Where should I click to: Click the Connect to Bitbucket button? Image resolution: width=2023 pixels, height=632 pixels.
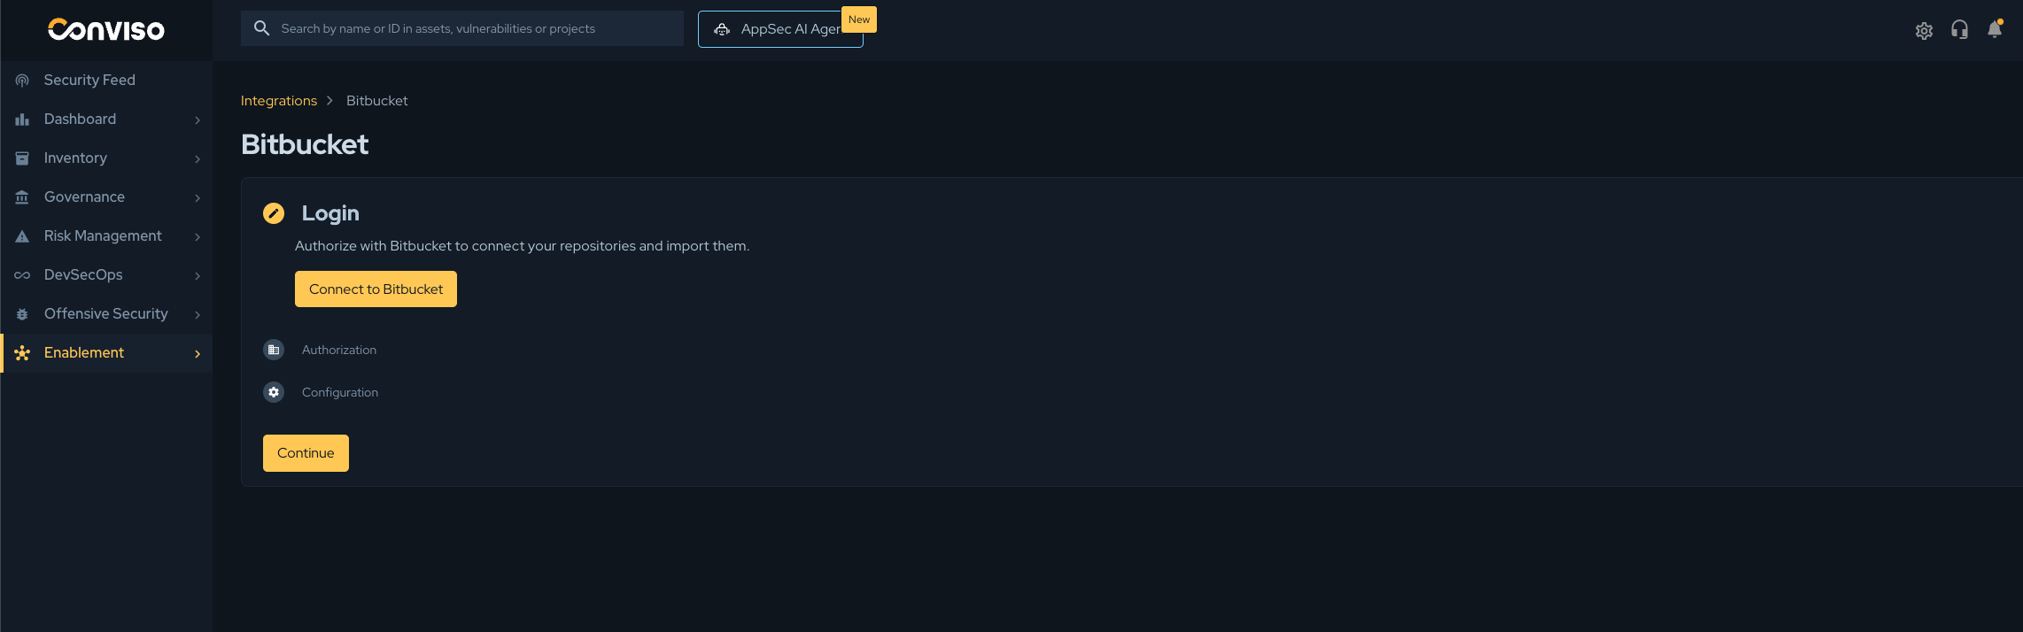376,289
